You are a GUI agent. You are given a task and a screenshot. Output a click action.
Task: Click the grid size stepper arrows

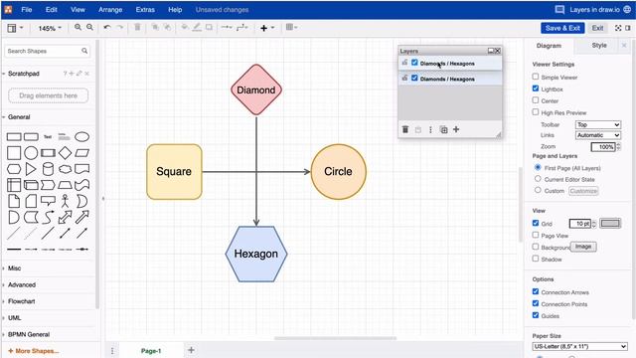click(594, 223)
